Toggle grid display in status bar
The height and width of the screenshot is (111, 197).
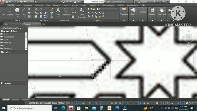(69, 103)
